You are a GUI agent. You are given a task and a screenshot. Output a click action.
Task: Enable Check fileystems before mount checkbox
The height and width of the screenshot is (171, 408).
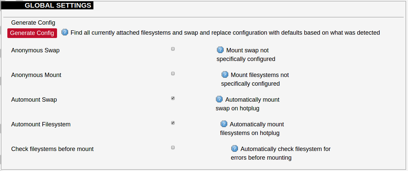pos(173,148)
